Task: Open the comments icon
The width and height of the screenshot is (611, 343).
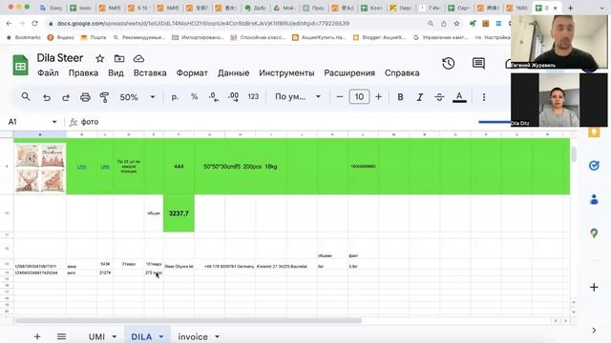Action: pos(478,64)
